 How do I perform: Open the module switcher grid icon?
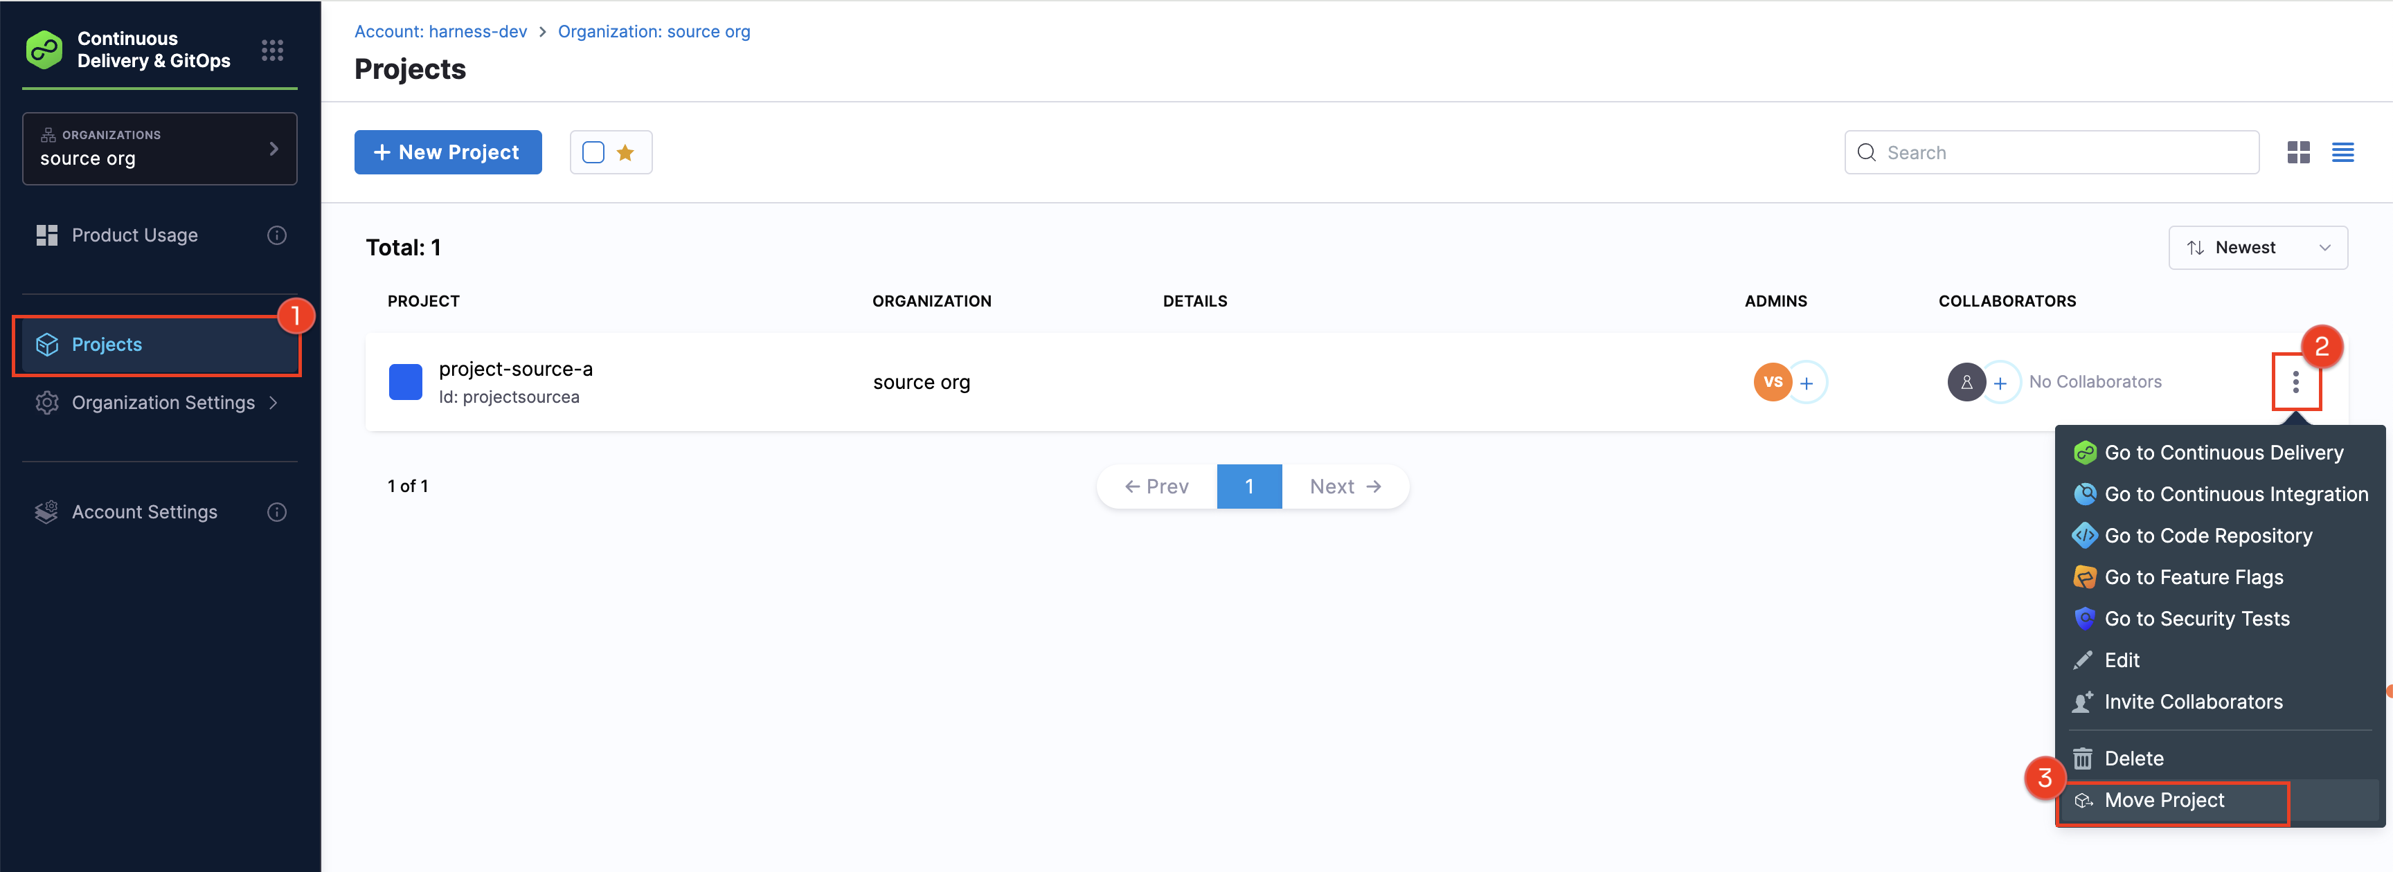click(272, 50)
